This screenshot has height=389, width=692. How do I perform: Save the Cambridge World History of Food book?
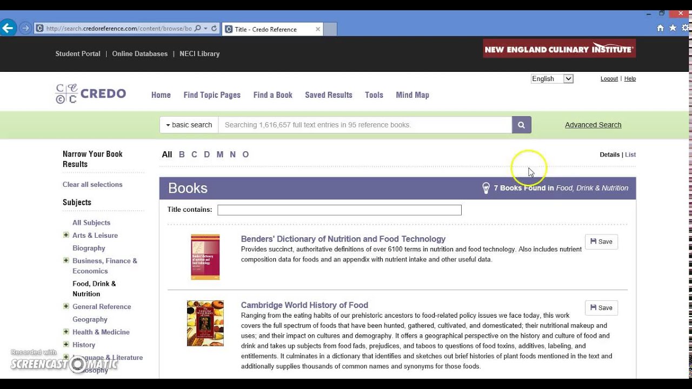tap(601, 308)
